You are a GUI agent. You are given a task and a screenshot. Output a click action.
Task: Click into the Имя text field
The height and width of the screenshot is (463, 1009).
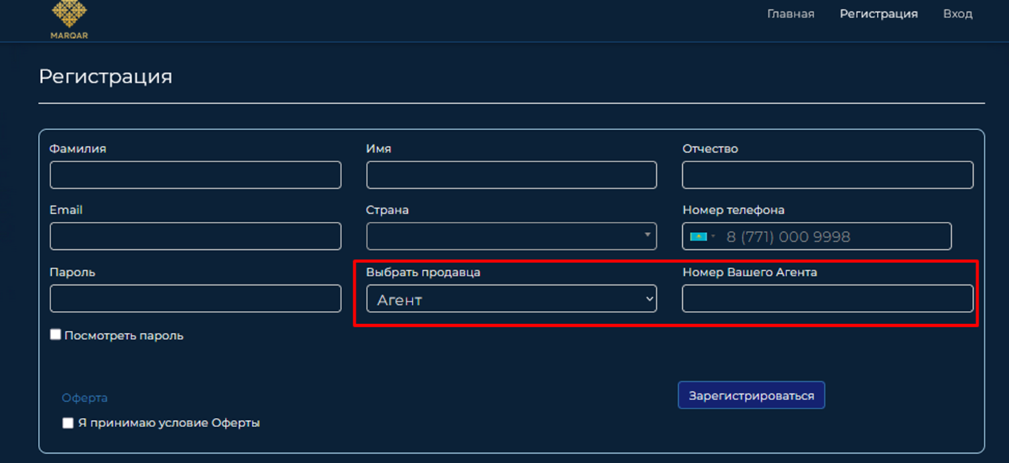coord(511,175)
